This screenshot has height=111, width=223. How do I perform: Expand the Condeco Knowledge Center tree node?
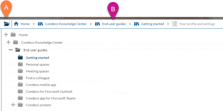[8, 42]
